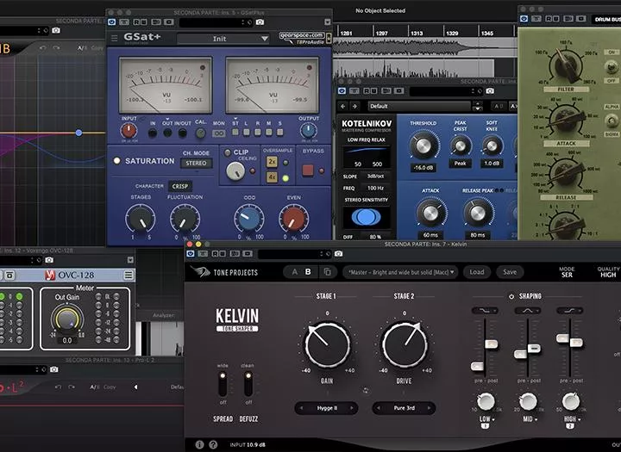Click the Kelvin Stage 1 Gain knob
Viewport: 621px width, 452px height.
click(x=327, y=344)
